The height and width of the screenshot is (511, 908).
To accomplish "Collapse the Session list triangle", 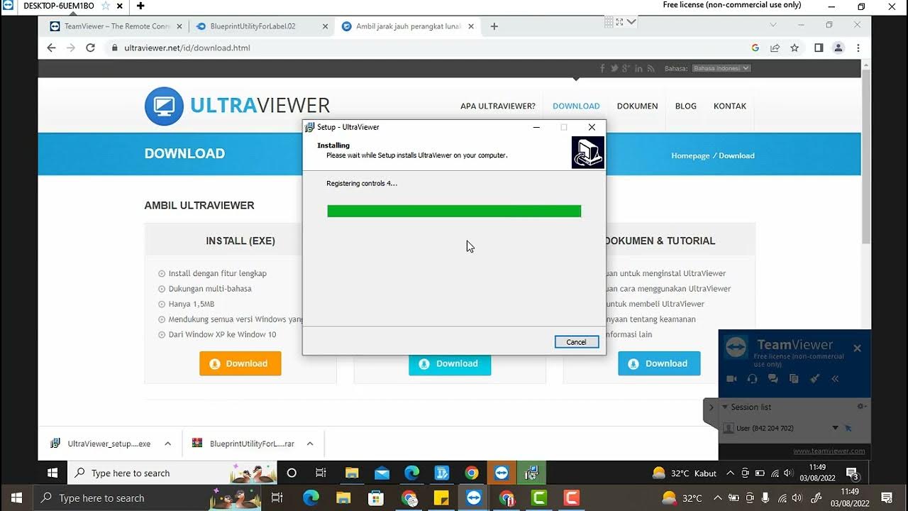I will 725,407.
